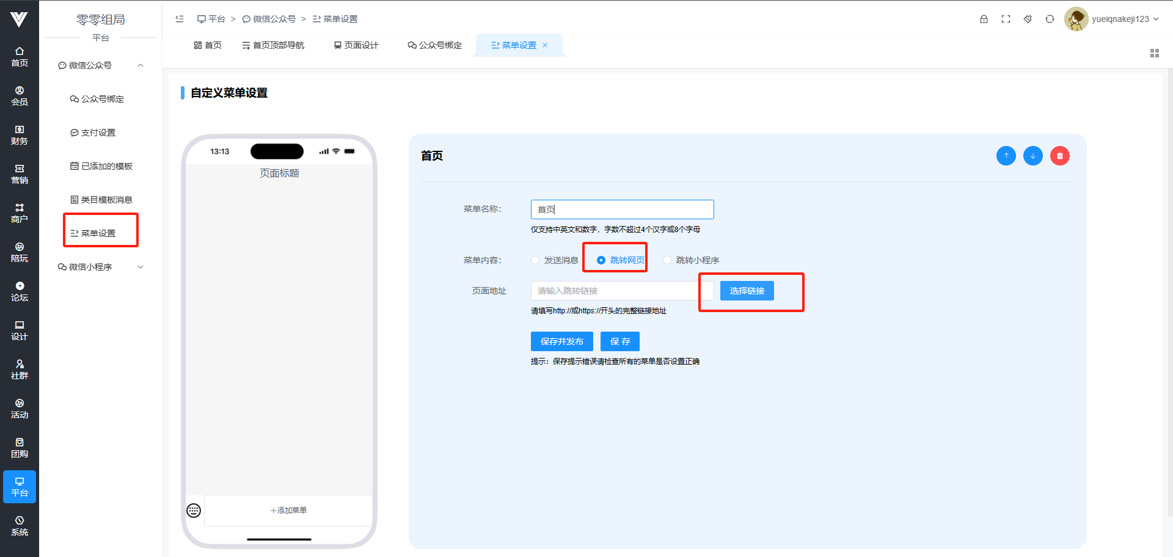
Task: Select the 跳转网页 radio option
Action: pyautogui.click(x=601, y=260)
